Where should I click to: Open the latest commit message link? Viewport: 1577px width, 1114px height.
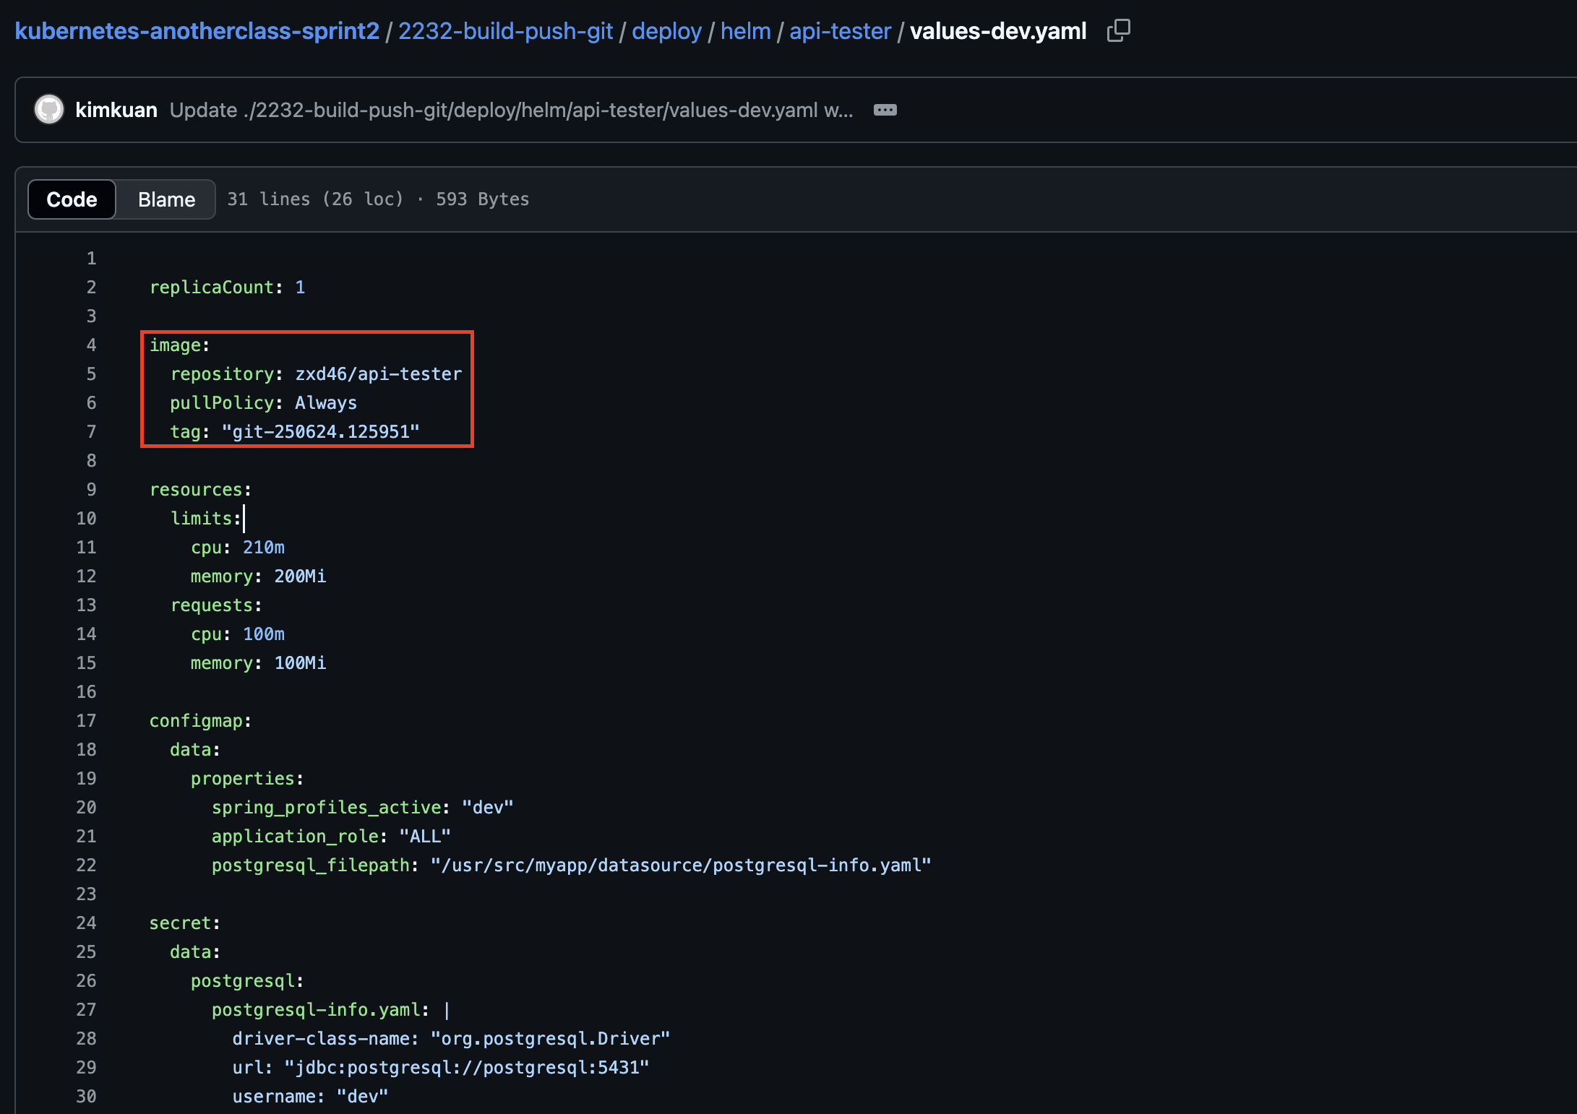(x=511, y=110)
